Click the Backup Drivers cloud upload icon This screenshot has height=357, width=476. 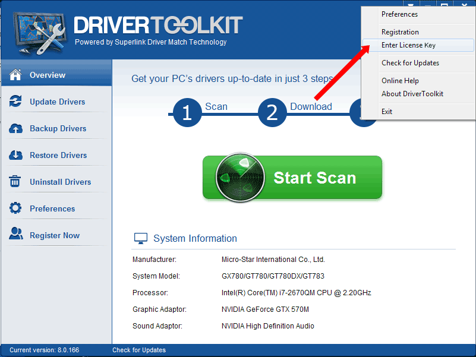15,128
